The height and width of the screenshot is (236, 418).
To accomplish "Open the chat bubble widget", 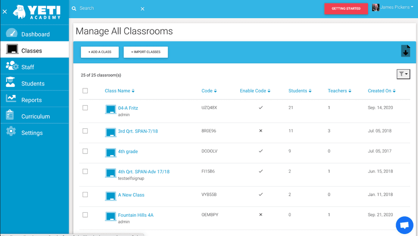I will pos(405,225).
